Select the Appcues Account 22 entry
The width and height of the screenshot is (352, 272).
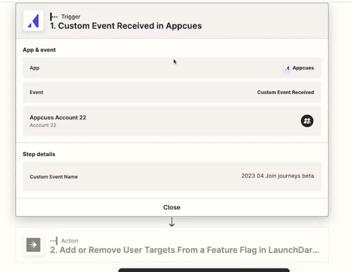172,121
